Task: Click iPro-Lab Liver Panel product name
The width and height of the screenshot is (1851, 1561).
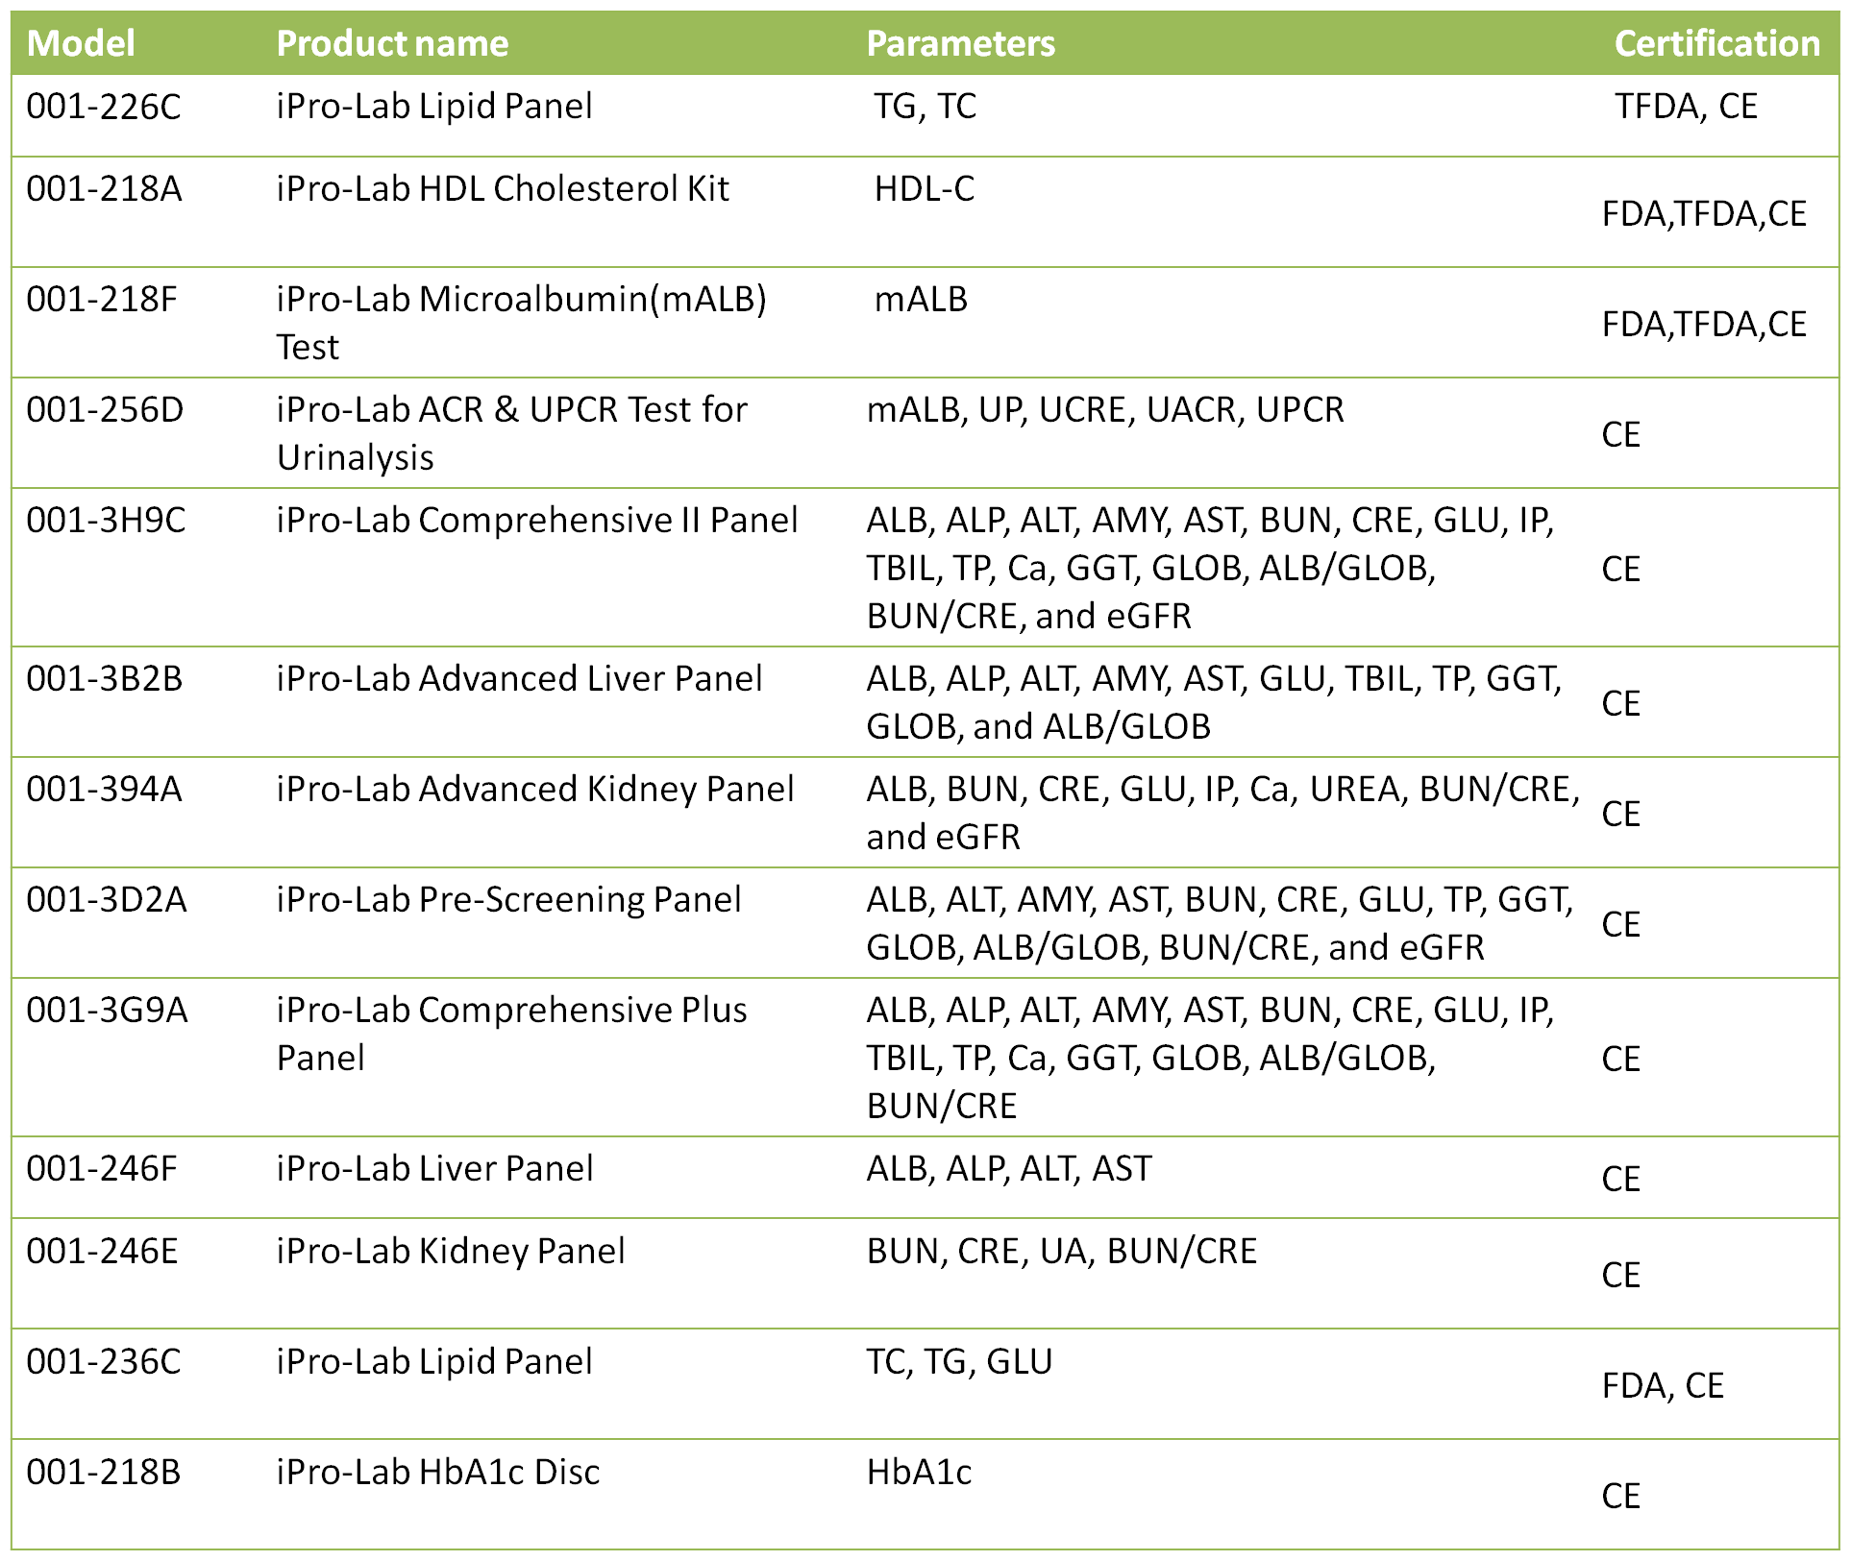Action: click(x=434, y=1169)
